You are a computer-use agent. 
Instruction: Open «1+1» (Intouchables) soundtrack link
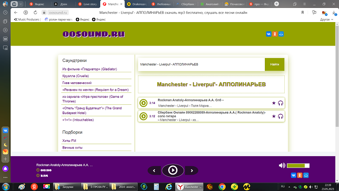pyautogui.click(x=78, y=120)
